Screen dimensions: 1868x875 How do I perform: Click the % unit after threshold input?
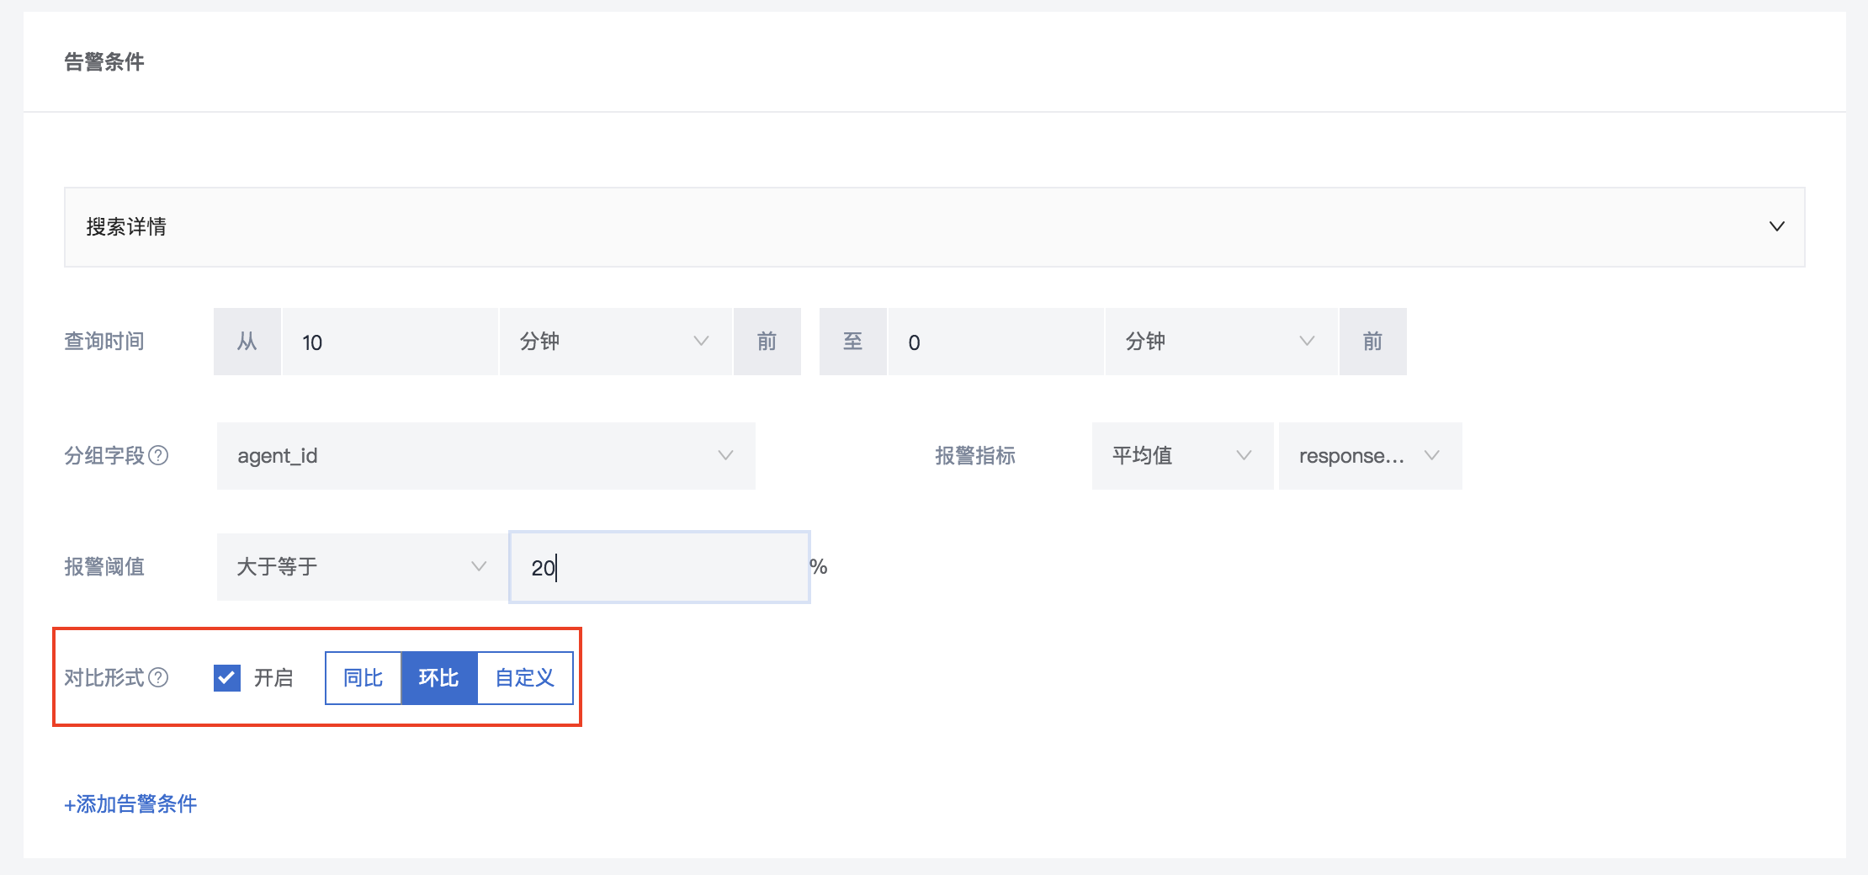click(x=819, y=567)
